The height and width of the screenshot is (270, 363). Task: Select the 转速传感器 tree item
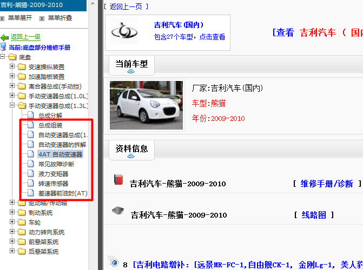(x=53, y=184)
